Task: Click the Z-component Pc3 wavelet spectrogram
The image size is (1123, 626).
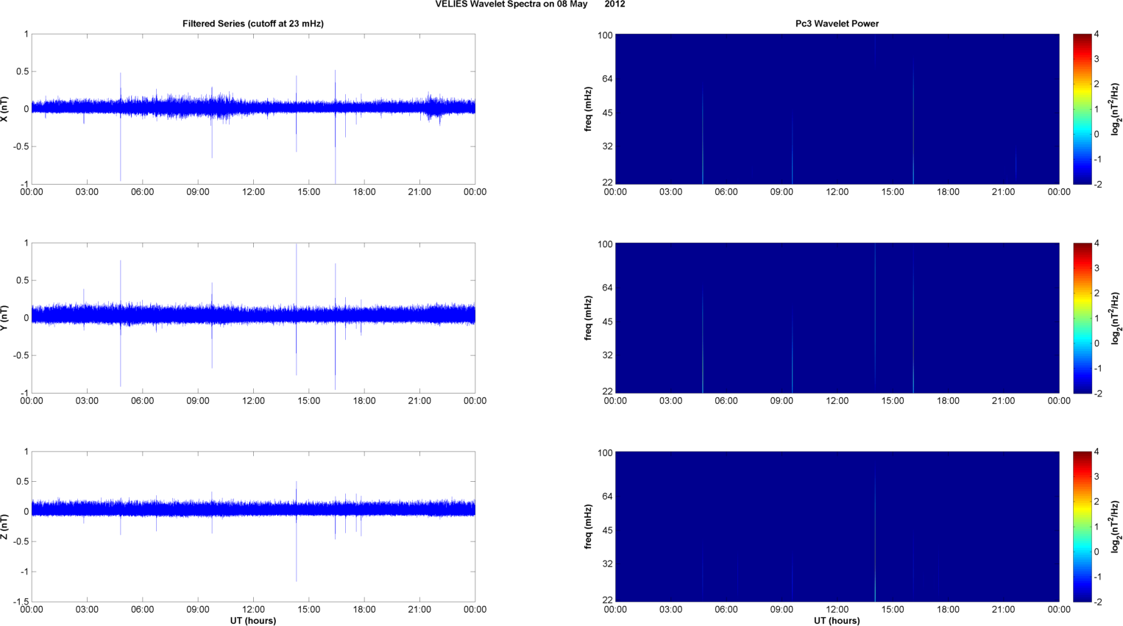Action: (837, 527)
